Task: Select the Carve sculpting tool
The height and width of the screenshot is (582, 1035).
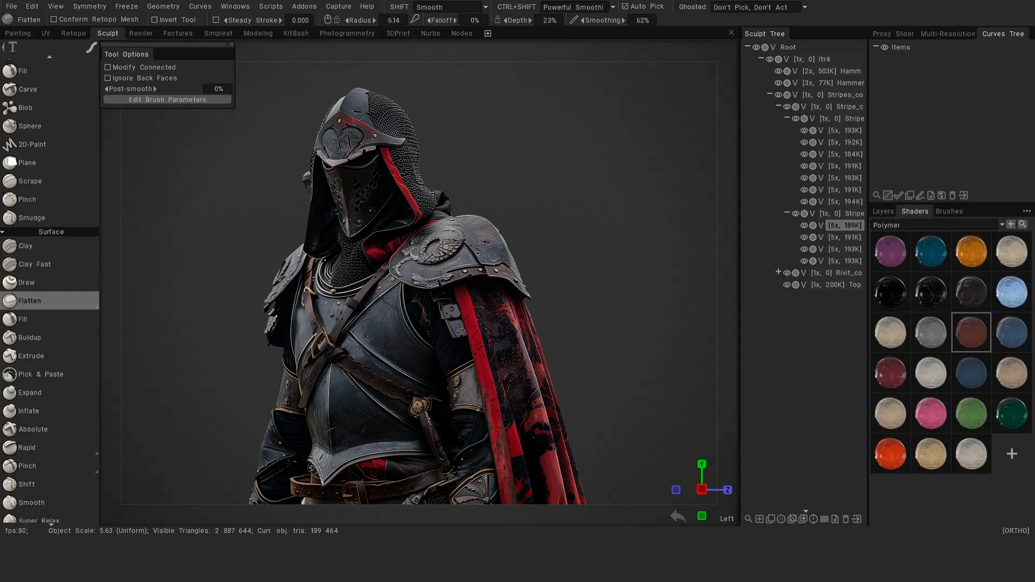Action: pos(26,89)
